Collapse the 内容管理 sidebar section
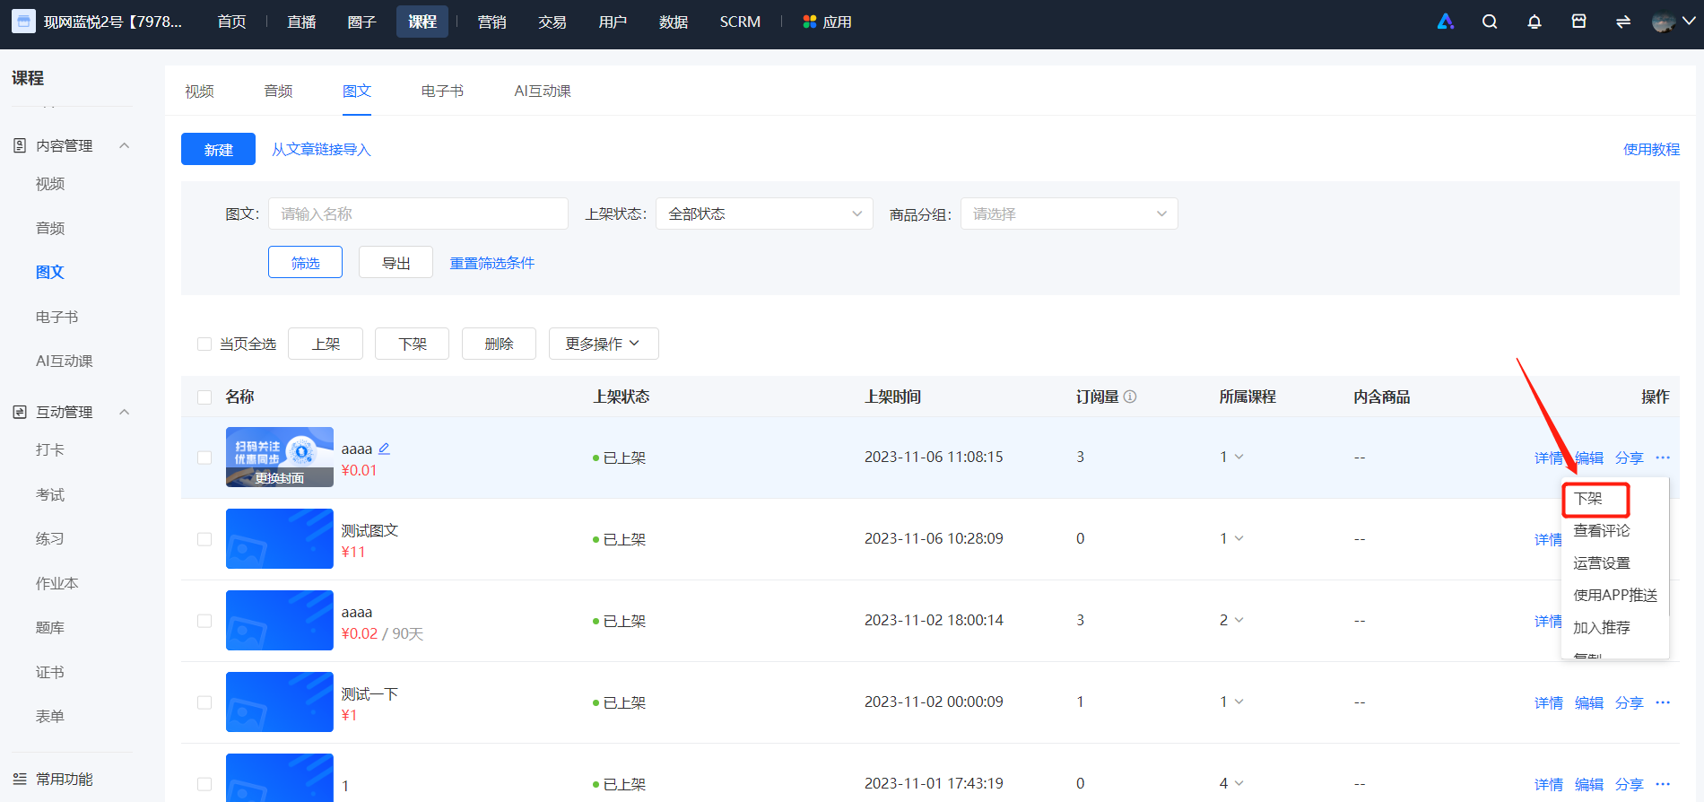The image size is (1704, 802). tap(125, 145)
